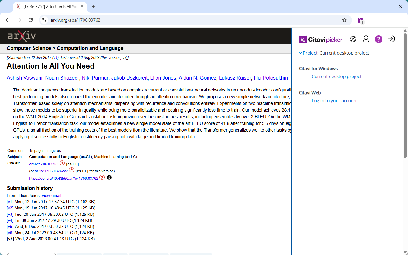The height and width of the screenshot is (255, 408).
Task: Click Citavi extension icon in toolbar
Action: [x=360, y=20]
